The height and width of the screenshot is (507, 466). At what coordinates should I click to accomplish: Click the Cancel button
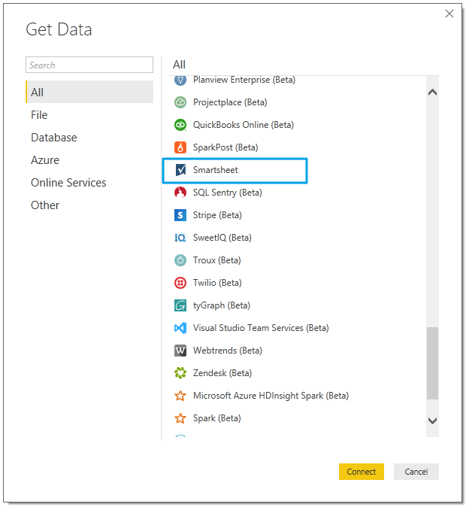pyautogui.click(x=416, y=472)
